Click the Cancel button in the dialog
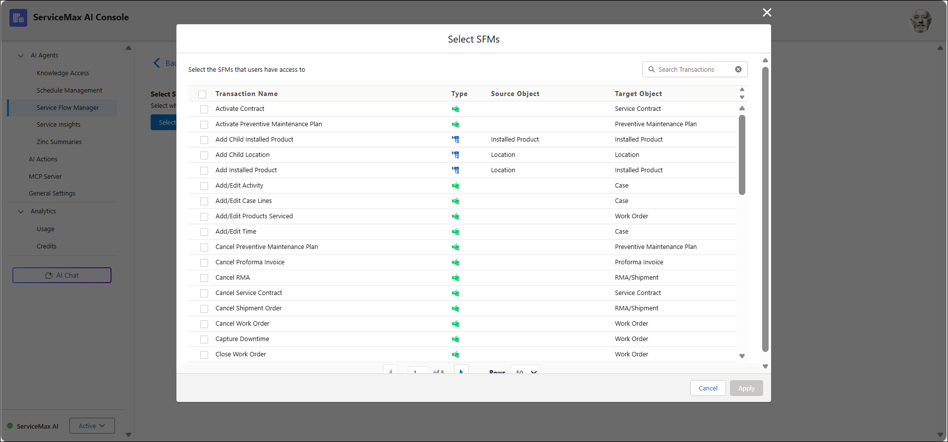 coord(708,388)
